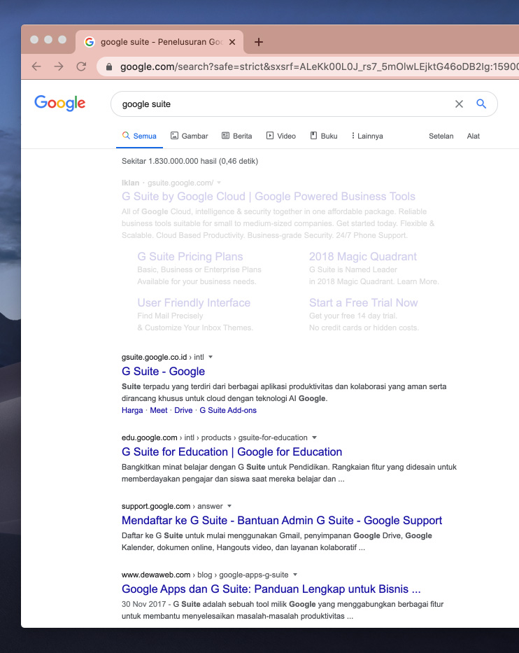Switch to the Video tab
The image size is (519, 653).
(x=281, y=136)
